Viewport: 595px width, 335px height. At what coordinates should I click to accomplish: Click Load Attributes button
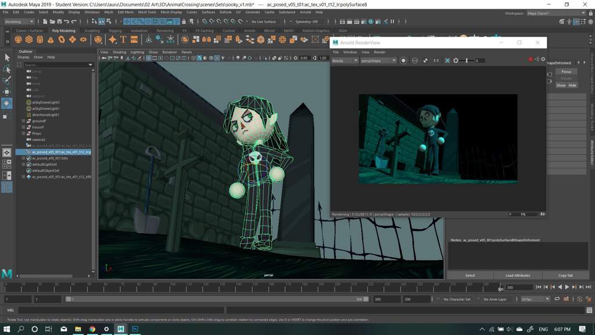(518, 275)
